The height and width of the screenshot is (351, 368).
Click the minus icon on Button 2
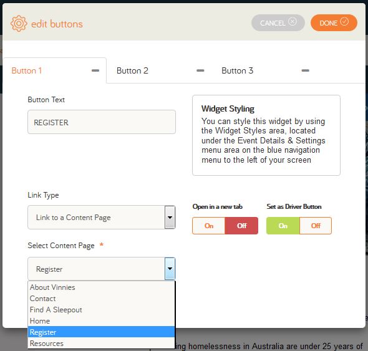[200, 70]
